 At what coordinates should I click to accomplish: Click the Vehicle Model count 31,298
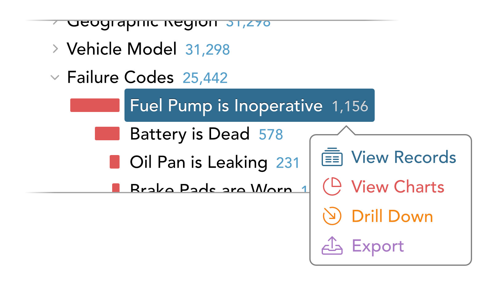point(207,50)
